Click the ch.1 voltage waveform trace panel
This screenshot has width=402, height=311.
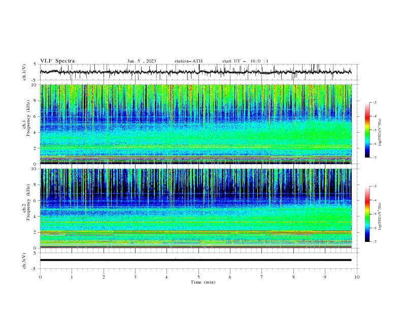click(199, 72)
